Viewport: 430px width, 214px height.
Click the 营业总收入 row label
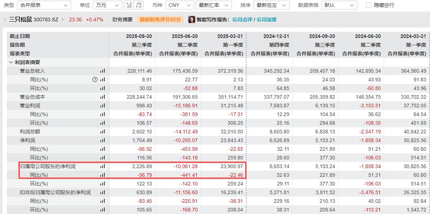tap(32, 71)
